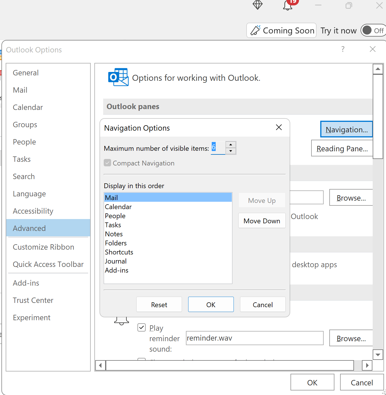Select the Advanced options category
The image size is (386, 395).
48,228
